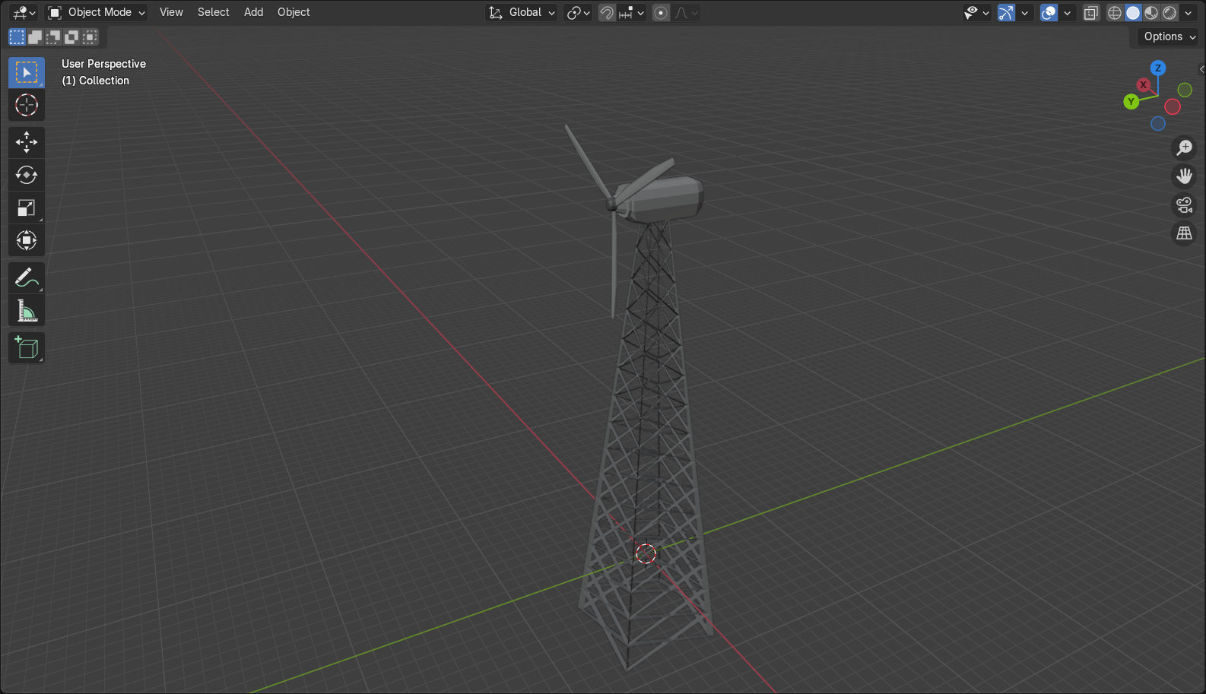1206x694 pixels.
Task: Click the unlabeled blue negative Z gizmo circle
Action: point(1158,123)
